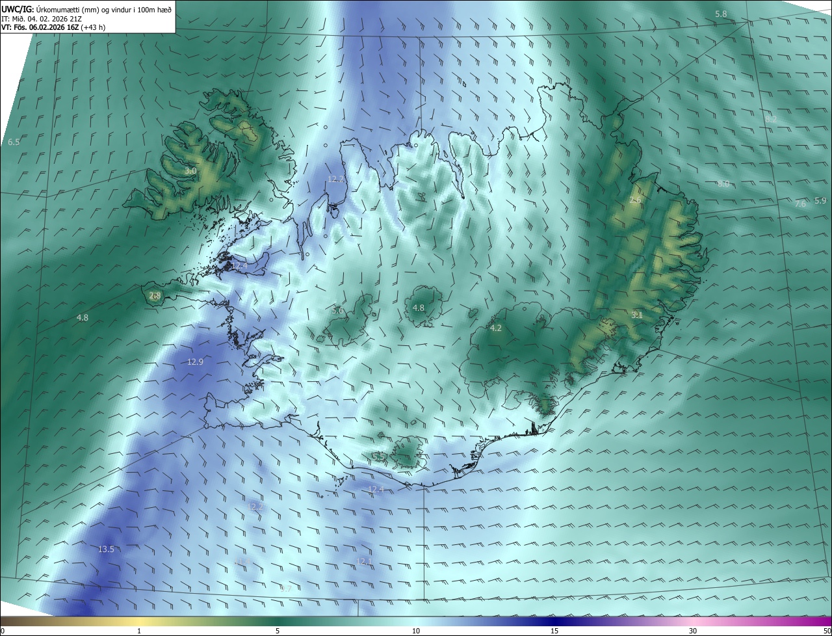832x636 pixels.
Task: Click the initial time "IT: Mið. 04. 02. 2026 21Z"
Action: pos(41,19)
